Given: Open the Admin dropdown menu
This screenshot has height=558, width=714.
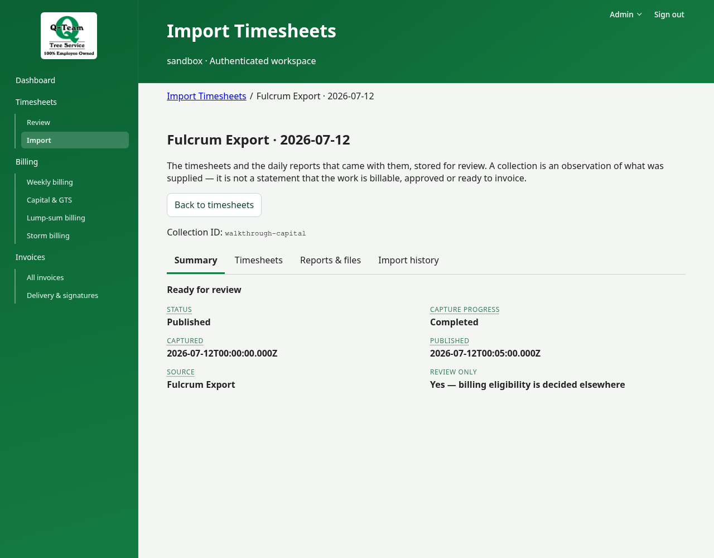Looking at the screenshot, I should (x=625, y=15).
